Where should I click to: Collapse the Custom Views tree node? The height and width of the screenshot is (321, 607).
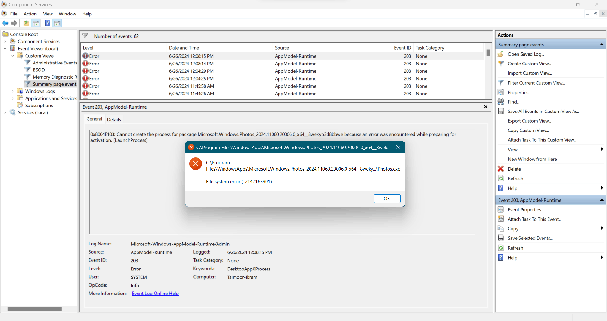13,56
